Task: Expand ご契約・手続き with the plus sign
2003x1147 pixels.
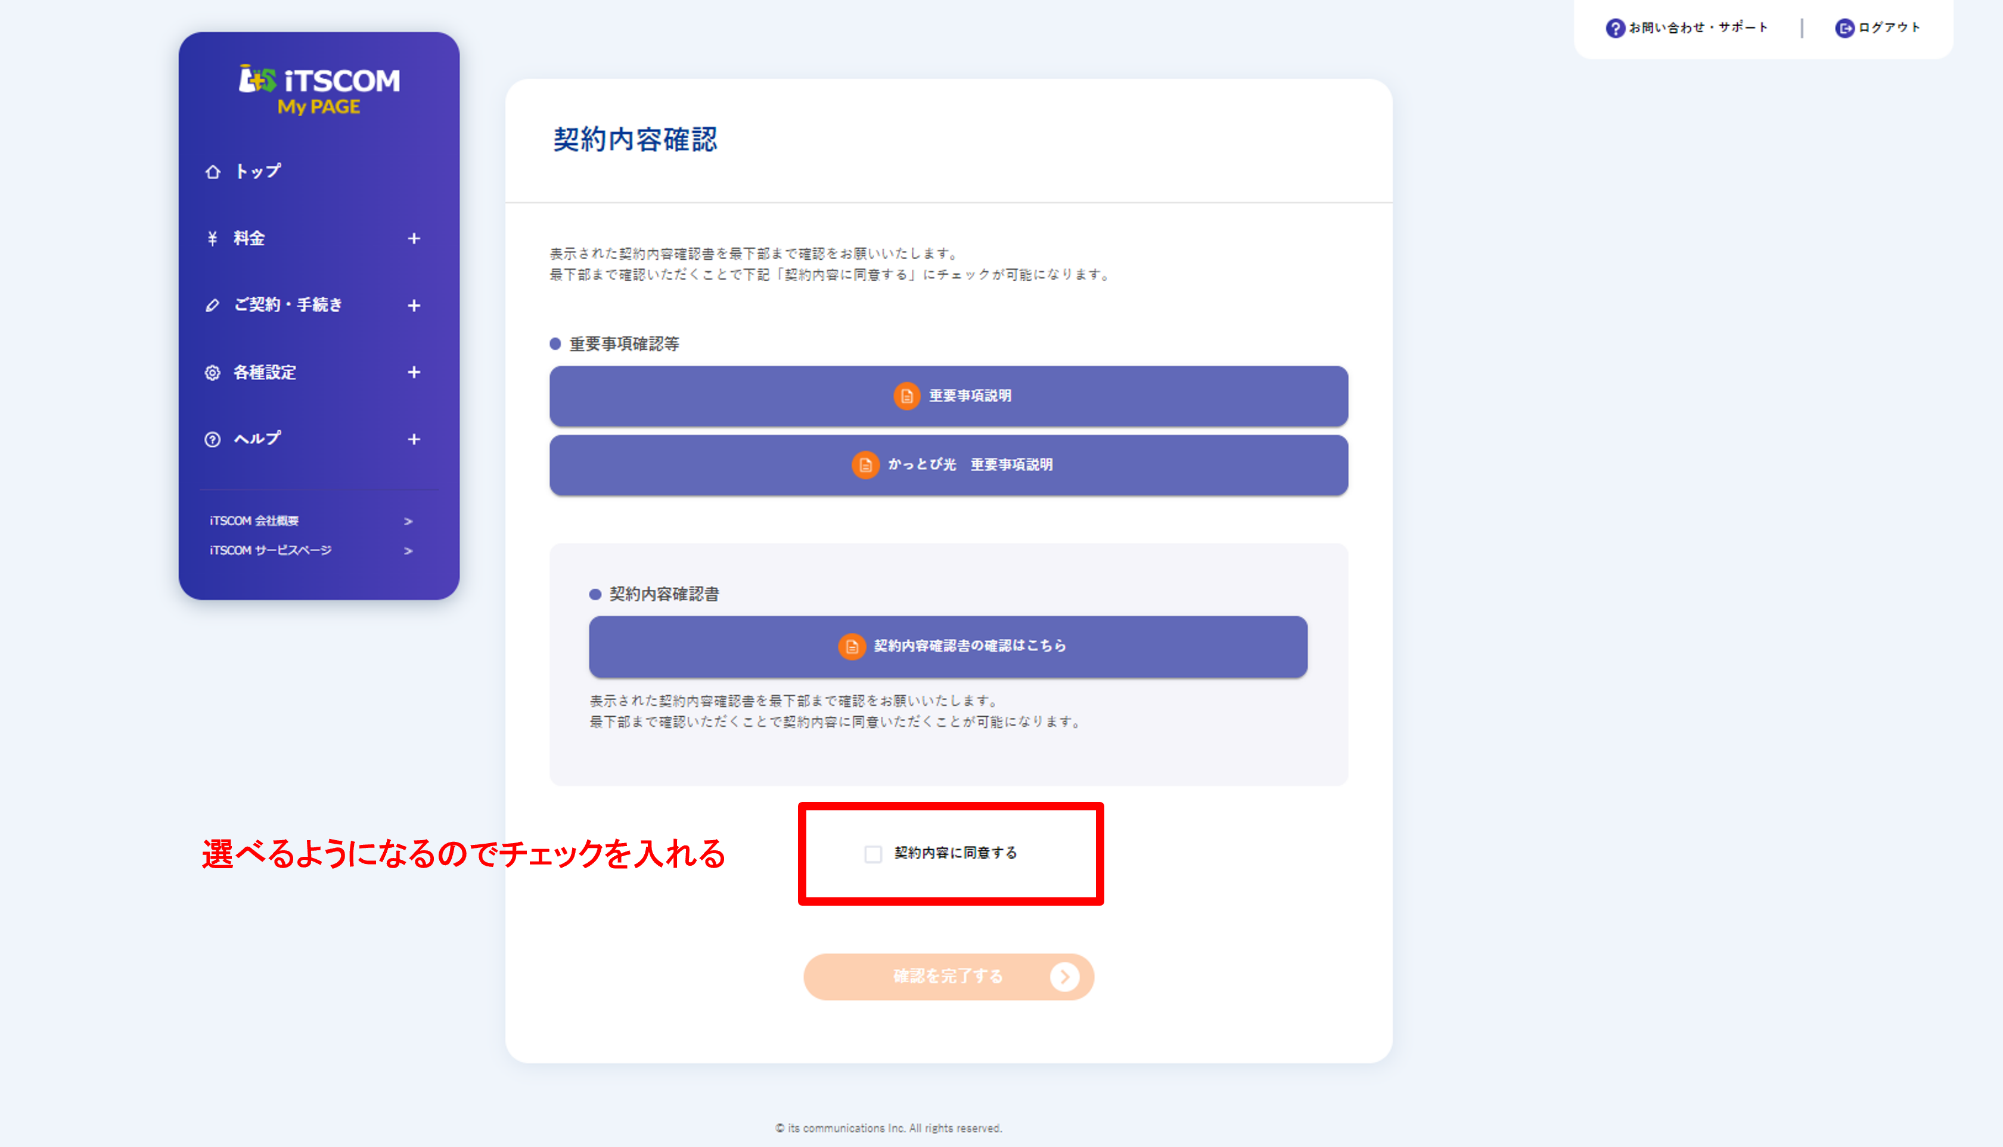Action: [414, 306]
